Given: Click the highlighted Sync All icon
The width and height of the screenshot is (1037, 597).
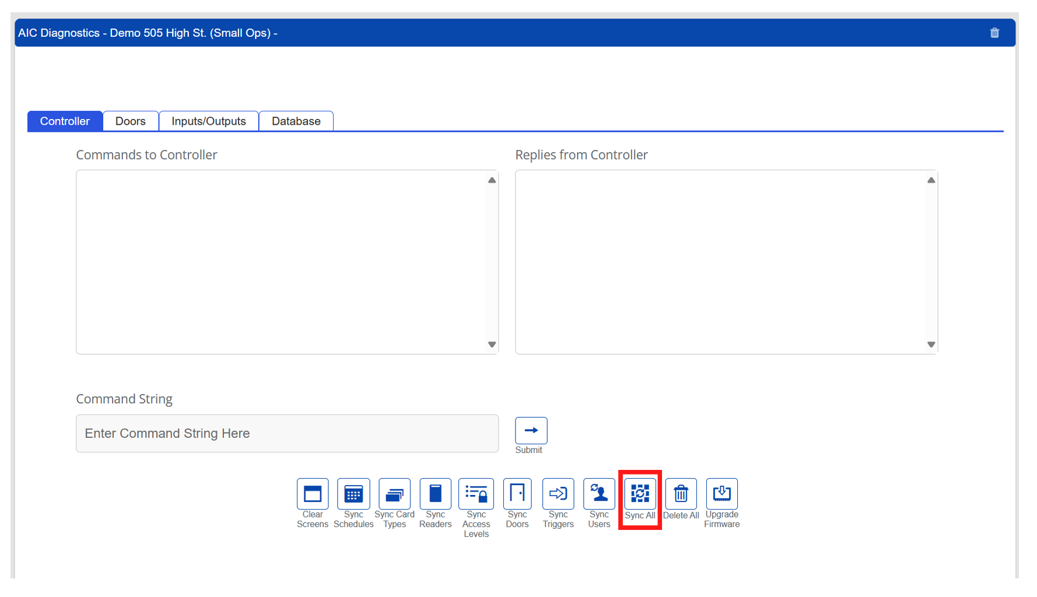Looking at the screenshot, I should point(640,494).
